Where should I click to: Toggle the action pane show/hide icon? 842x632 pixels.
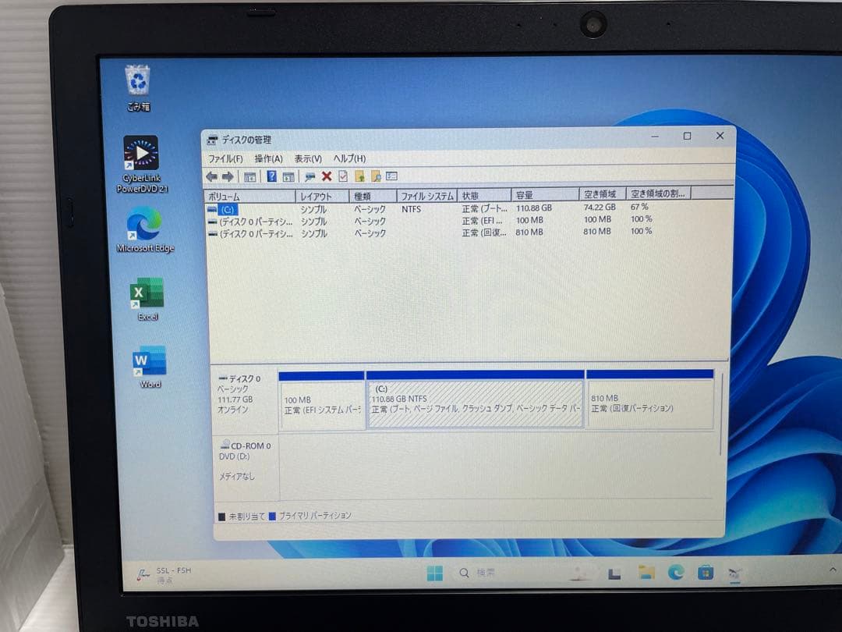(288, 176)
